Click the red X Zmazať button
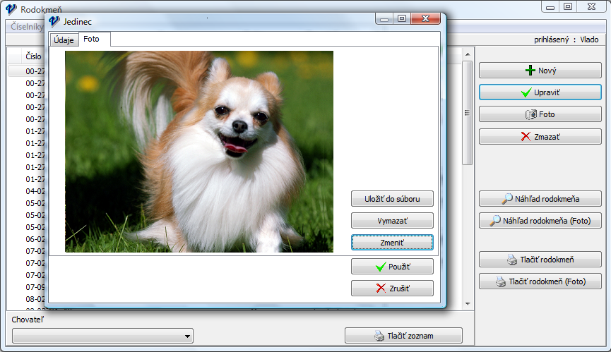611x352 pixels. coord(540,136)
